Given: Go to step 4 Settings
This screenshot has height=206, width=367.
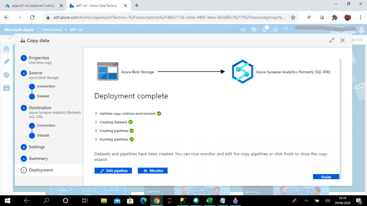Looking at the screenshot, I should 37,147.
